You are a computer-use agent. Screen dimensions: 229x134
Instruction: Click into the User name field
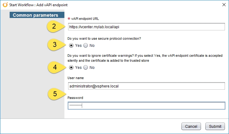(146, 86)
